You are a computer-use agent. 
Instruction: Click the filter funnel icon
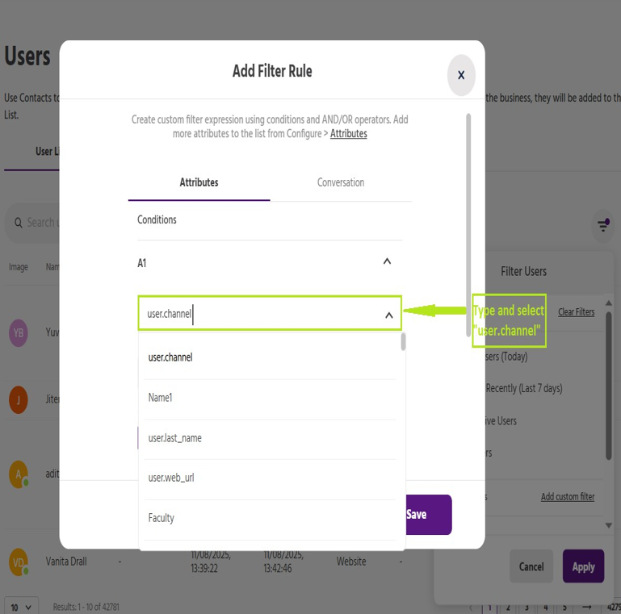tap(603, 225)
